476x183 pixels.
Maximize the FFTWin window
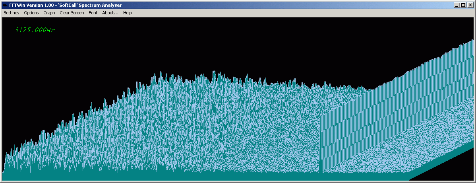coord(462,5)
